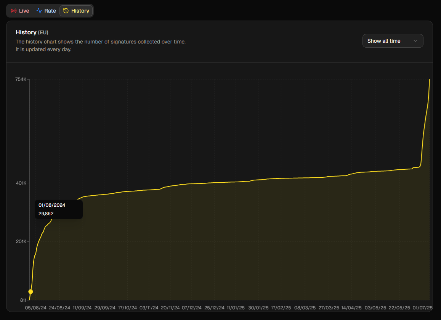Click the 11/09/24 date label
This screenshot has height=320, width=441.
pos(82,308)
